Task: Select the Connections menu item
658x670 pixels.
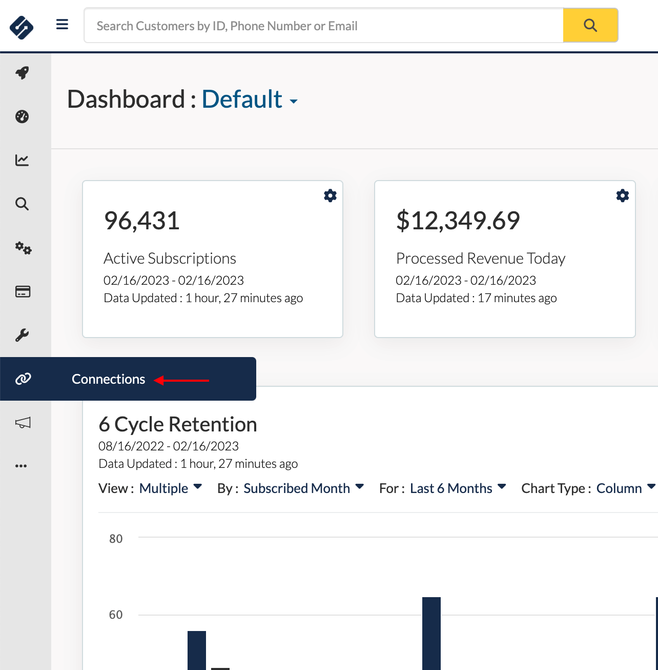Action: click(108, 379)
